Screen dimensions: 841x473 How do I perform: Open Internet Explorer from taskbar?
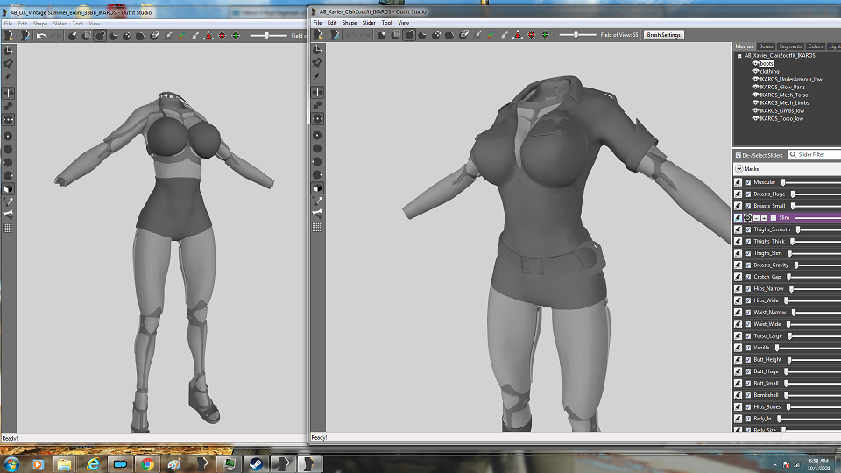pos(93,464)
